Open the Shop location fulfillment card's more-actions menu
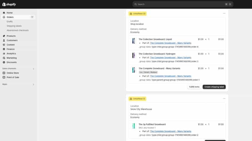 pos(224,13)
